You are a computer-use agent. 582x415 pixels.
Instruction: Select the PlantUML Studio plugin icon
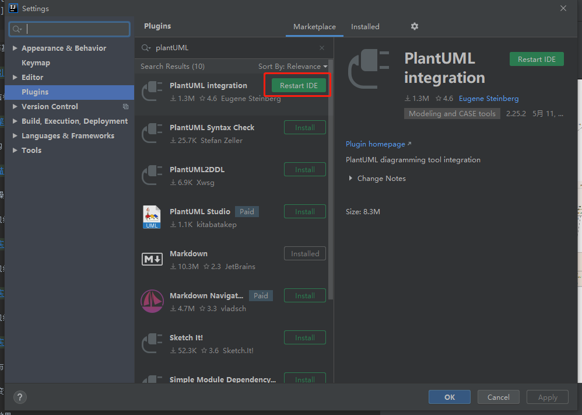[152, 217]
